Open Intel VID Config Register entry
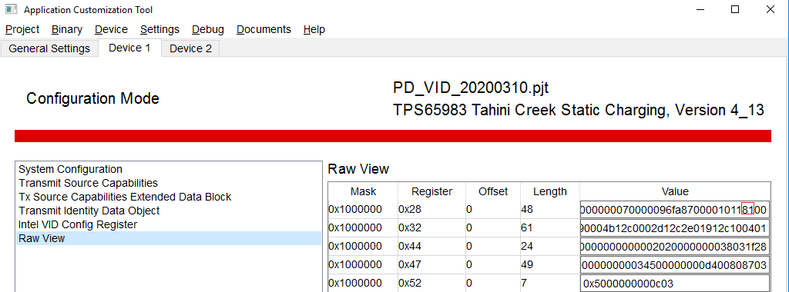The height and width of the screenshot is (292, 789). 78,224
